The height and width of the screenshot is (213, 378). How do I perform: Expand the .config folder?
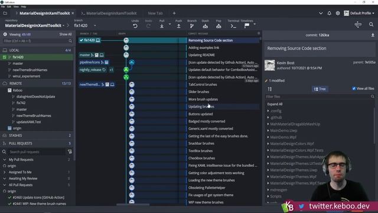[268, 111]
